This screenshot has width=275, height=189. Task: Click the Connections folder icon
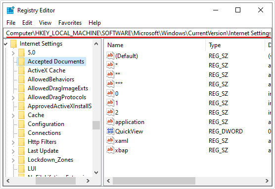(21, 133)
